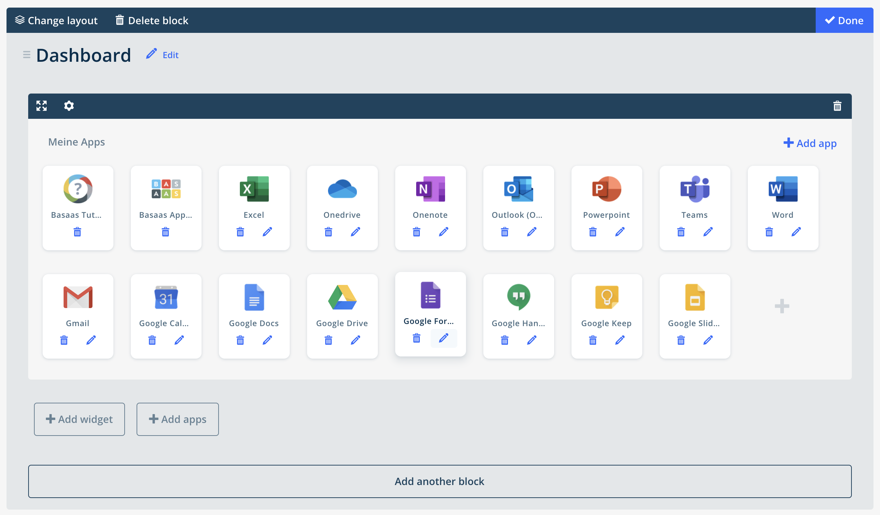The image size is (880, 515).
Task: Delete the Google Hangouts tile
Action: (505, 340)
